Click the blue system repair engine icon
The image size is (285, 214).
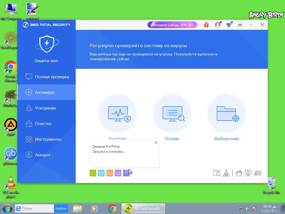(101, 173)
